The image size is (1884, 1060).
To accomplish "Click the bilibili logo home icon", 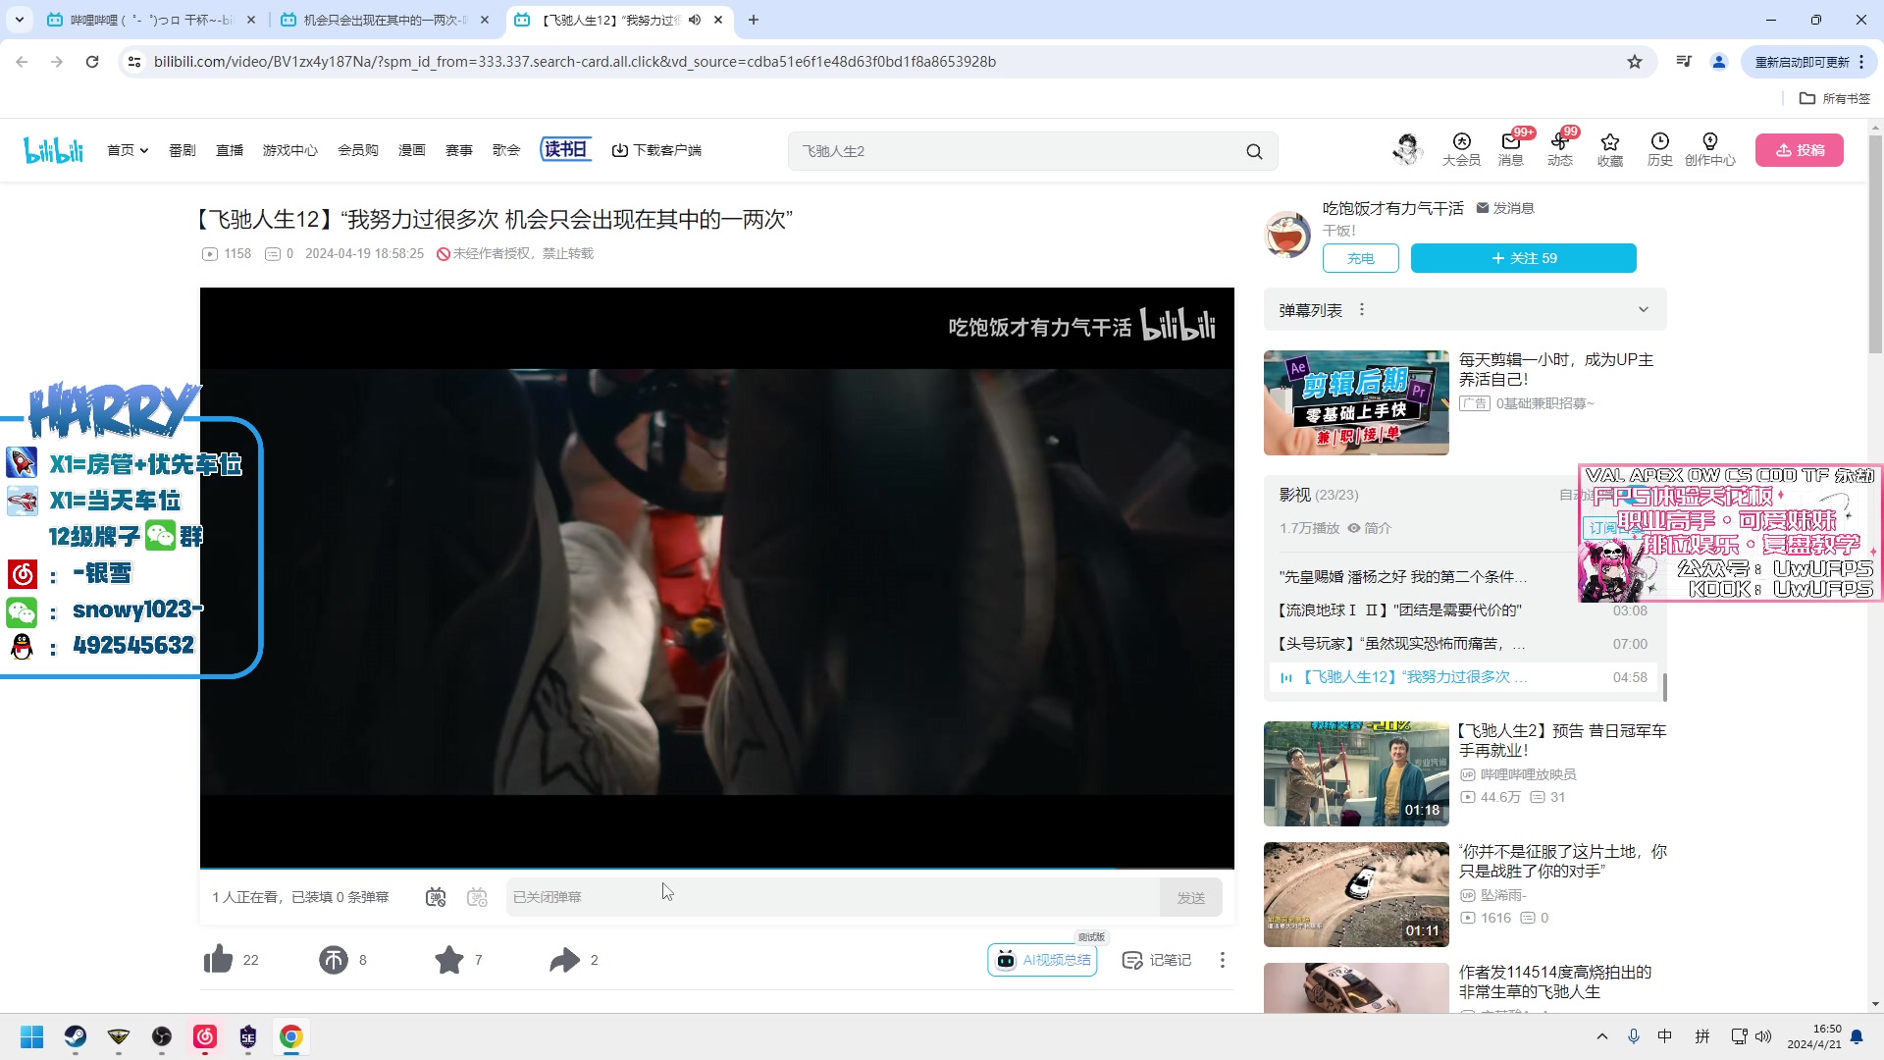I will click(53, 150).
